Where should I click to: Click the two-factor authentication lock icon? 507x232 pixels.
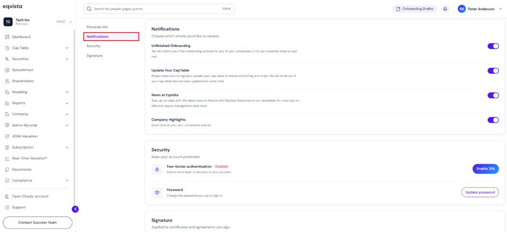(157, 170)
